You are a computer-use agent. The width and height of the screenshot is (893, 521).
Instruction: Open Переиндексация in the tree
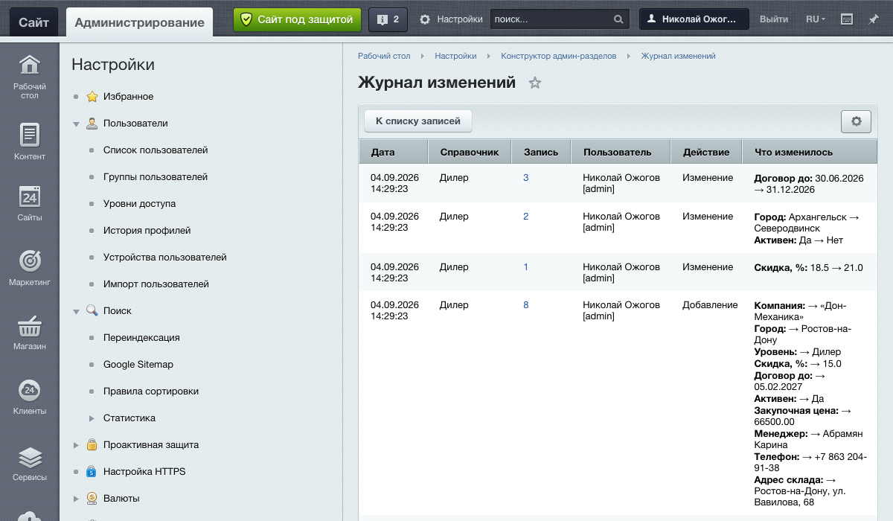coord(141,338)
